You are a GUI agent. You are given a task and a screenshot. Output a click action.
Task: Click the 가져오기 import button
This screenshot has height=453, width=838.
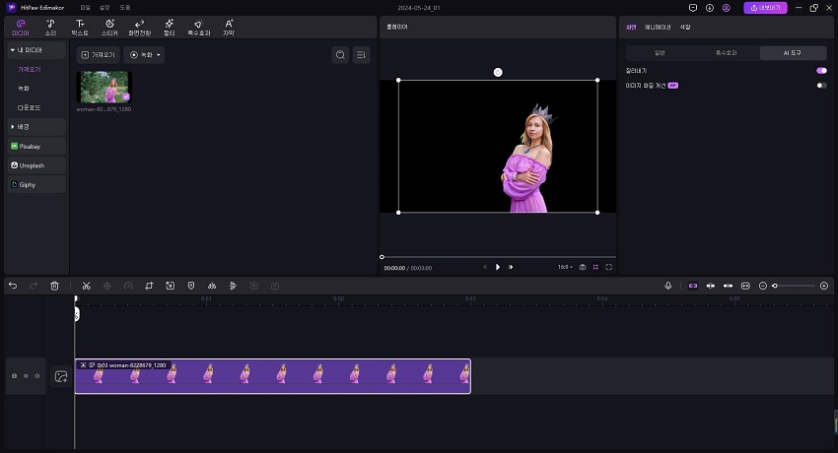click(x=97, y=55)
